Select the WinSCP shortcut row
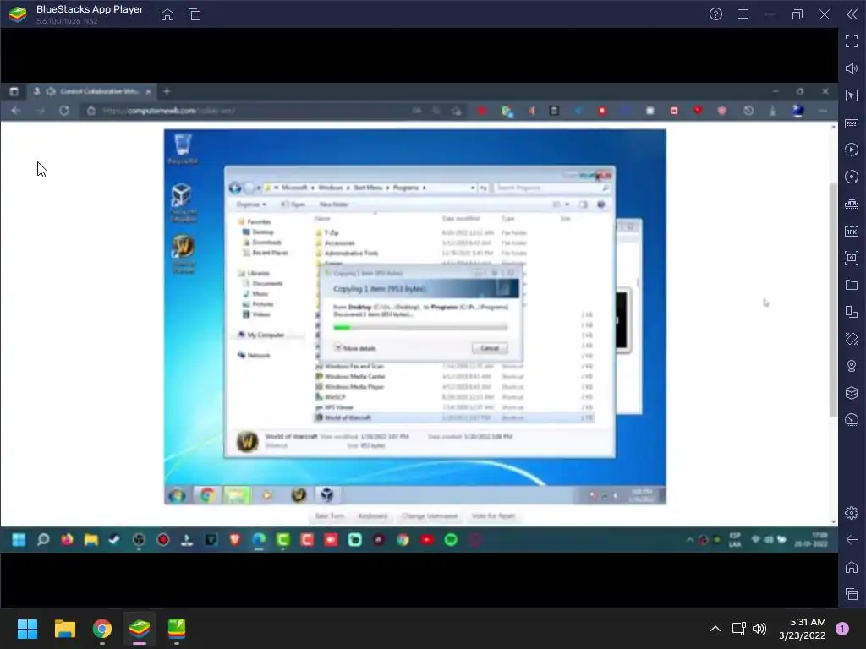Image resolution: width=866 pixels, height=649 pixels. [x=453, y=397]
